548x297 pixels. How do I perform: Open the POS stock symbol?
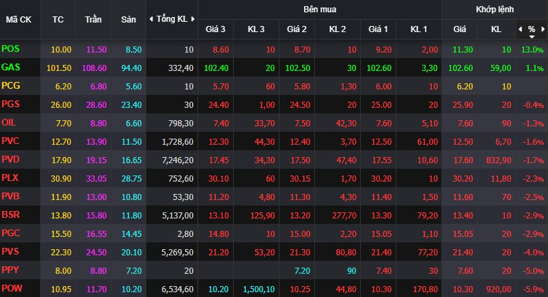click(11, 49)
